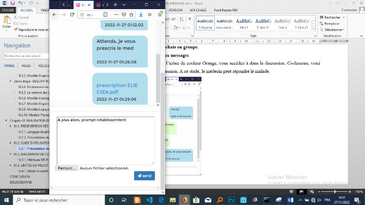Bookmark this page with star icon
This screenshot has width=365, height=205.
pyautogui.click(x=130, y=15)
